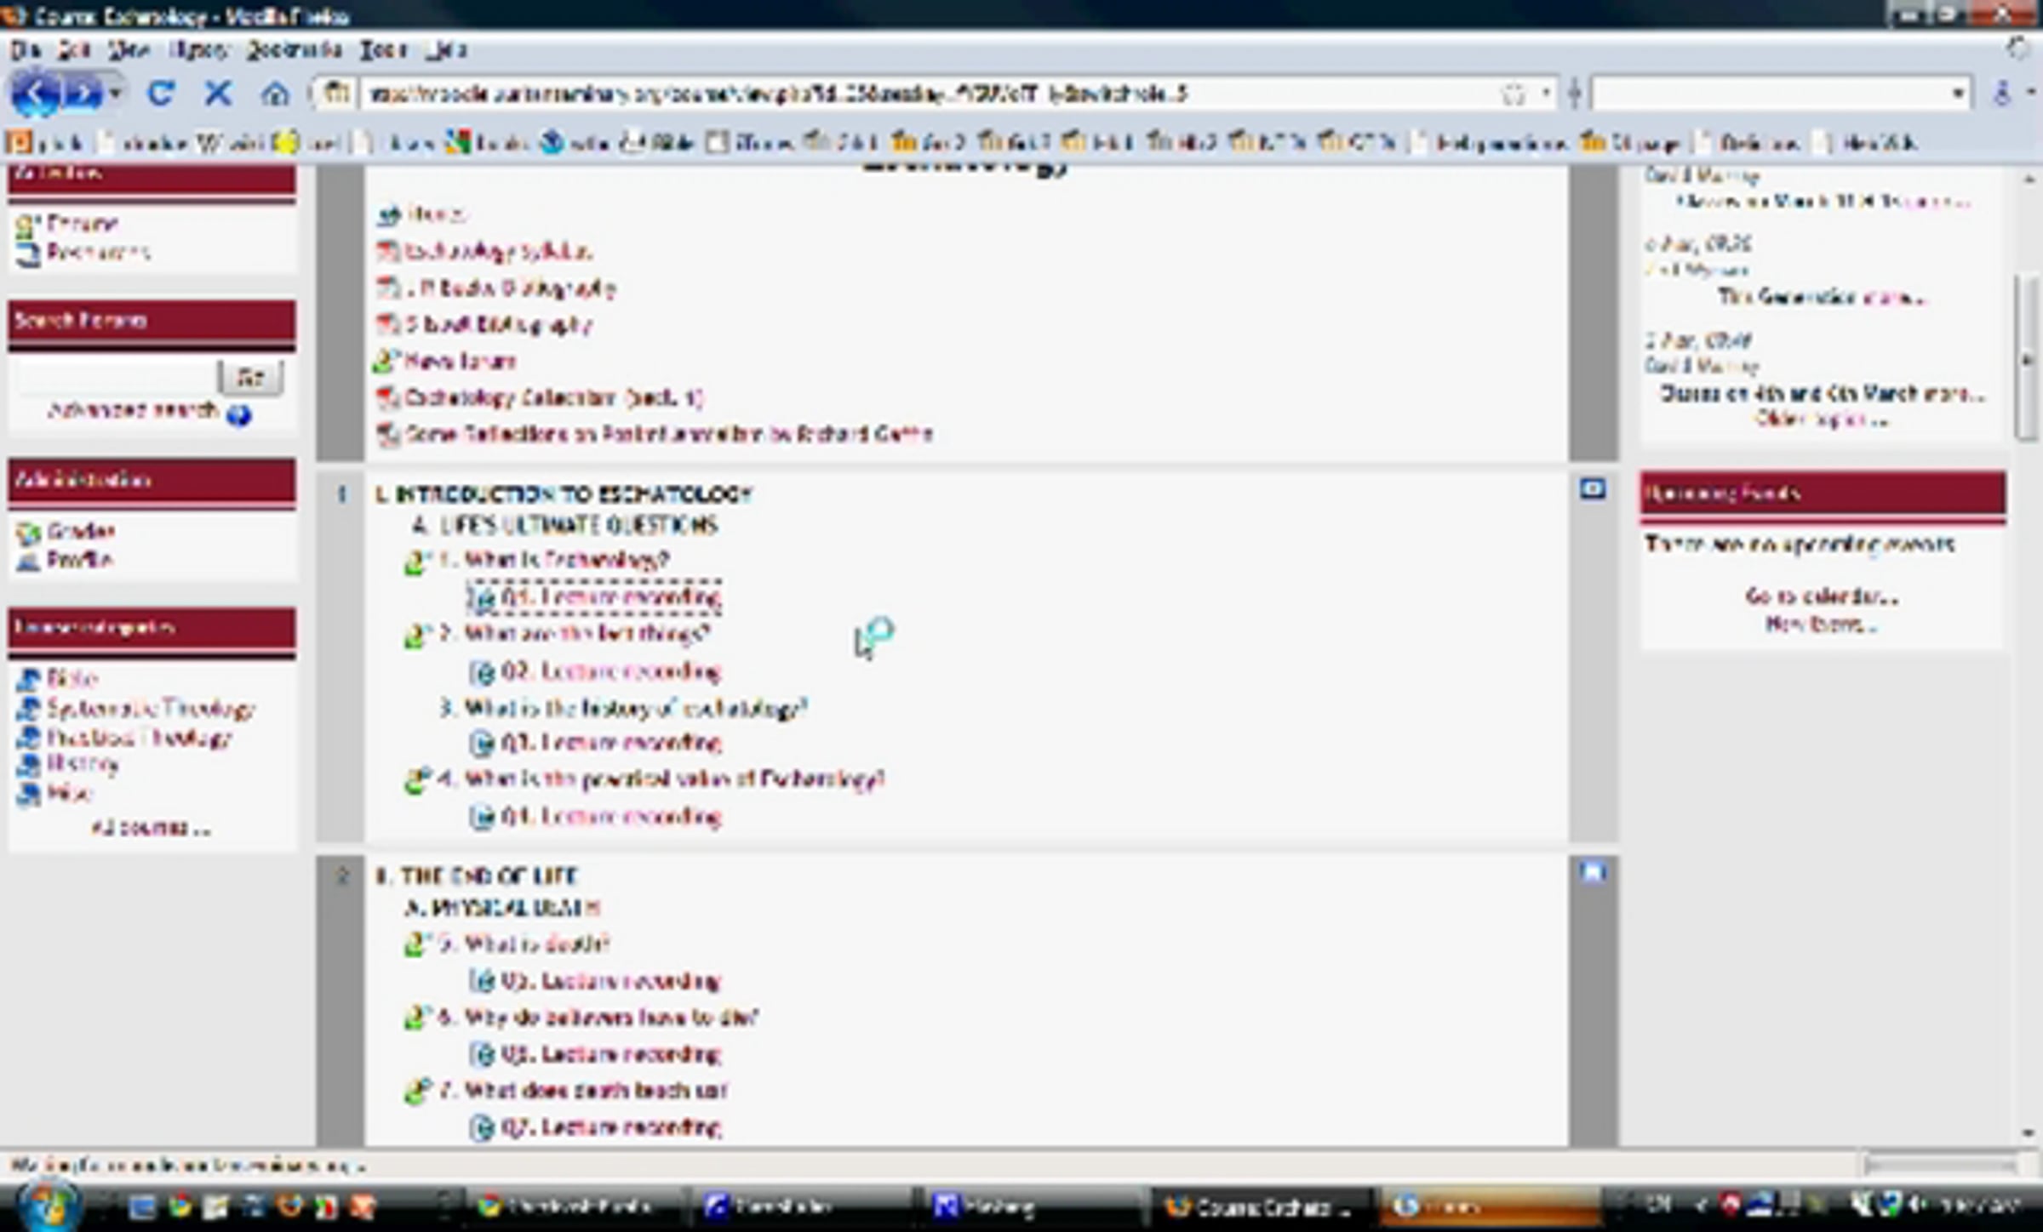The image size is (2043, 1232).
Task: Click the Go button in Search Forums
Action: point(250,377)
